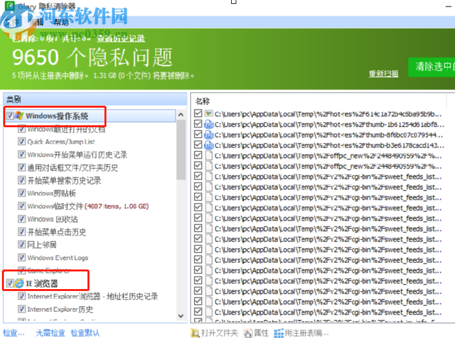Viewport: 455px width, 338px height.
Task: Select the thumb-8f6bc07c079544 file path row
Action: [329, 135]
